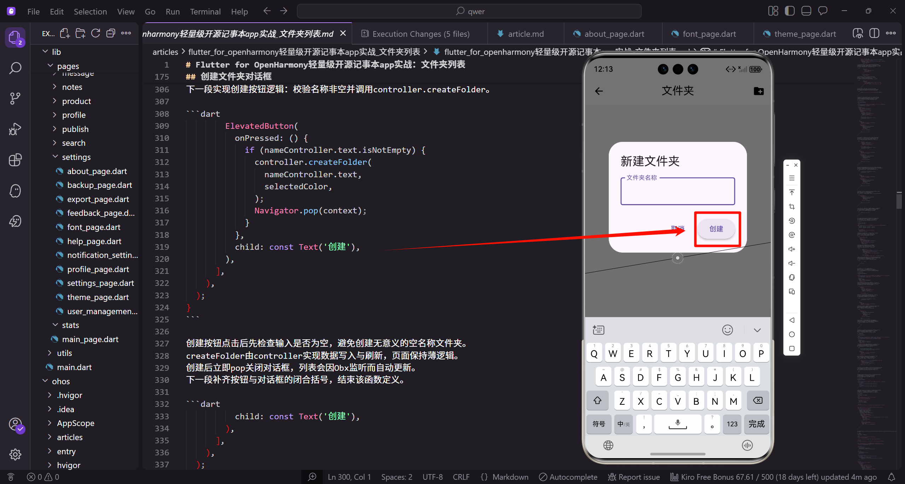Tap the phone's add-folder icon
Image resolution: width=905 pixels, height=484 pixels.
(759, 91)
